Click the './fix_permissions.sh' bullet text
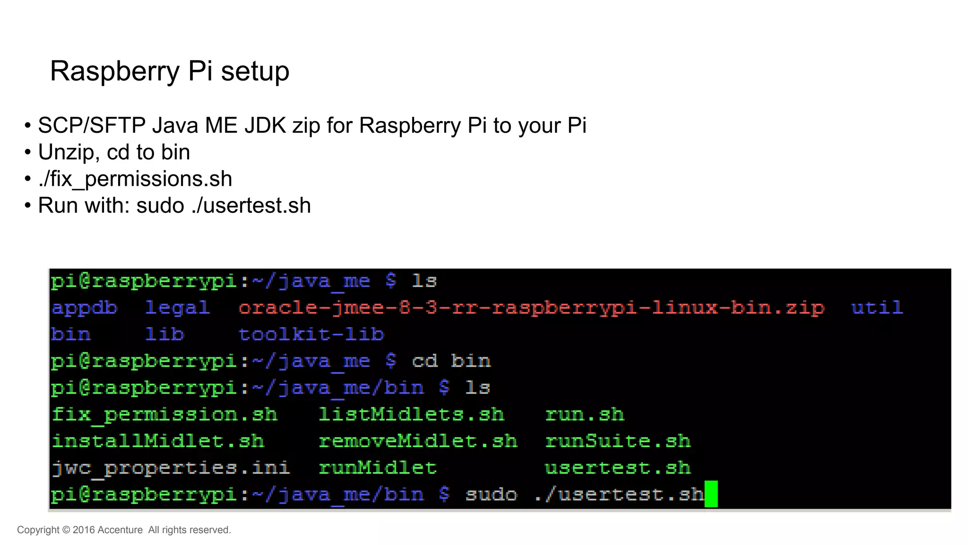 (x=135, y=179)
